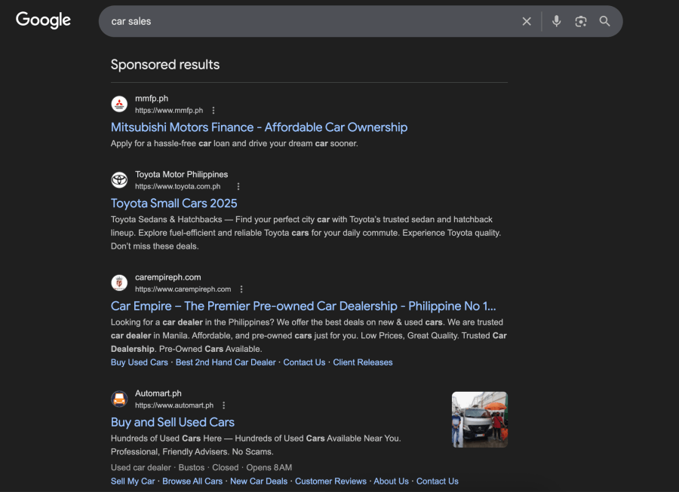Viewport: 679px width, 492px height.
Task: Click the https://www.toyota.com.ph URL text
Action: pyautogui.click(x=177, y=187)
